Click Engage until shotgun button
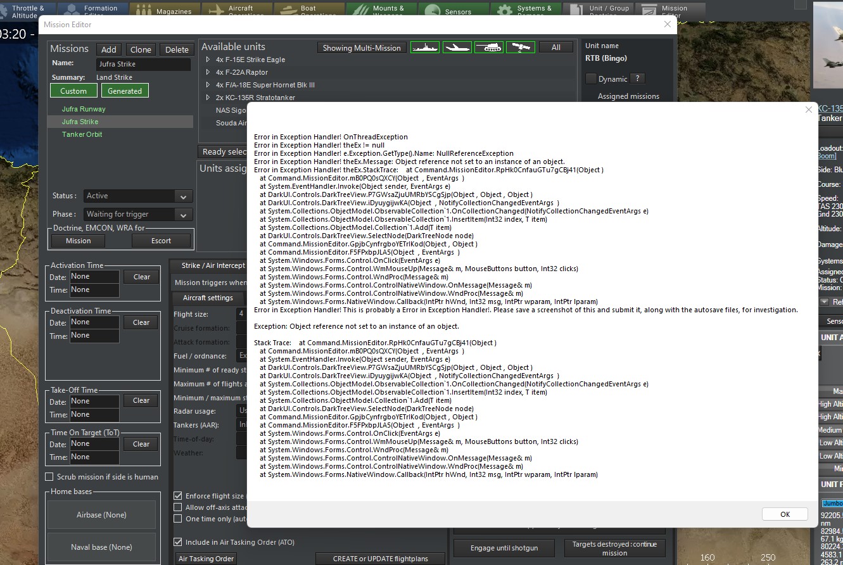The height and width of the screenshot is (565, 843). point(504,548)
